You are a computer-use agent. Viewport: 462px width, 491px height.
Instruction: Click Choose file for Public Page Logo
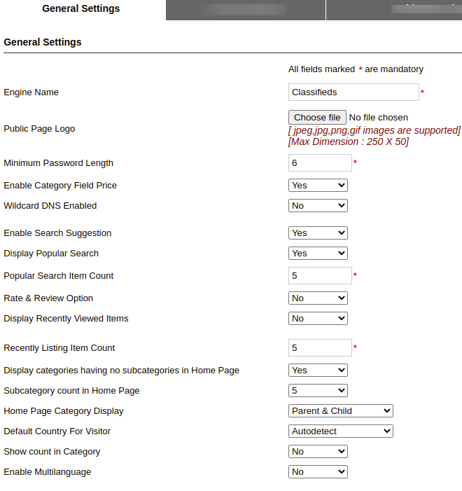[317, 118]
